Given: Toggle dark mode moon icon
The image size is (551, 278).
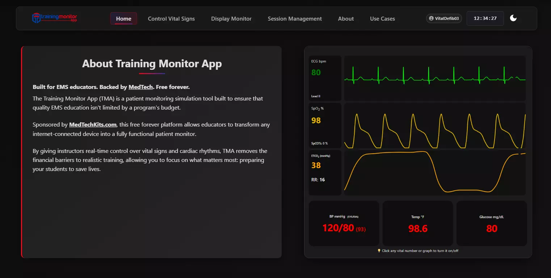Looking at the screenshot, I should click(x=513, y=18).
